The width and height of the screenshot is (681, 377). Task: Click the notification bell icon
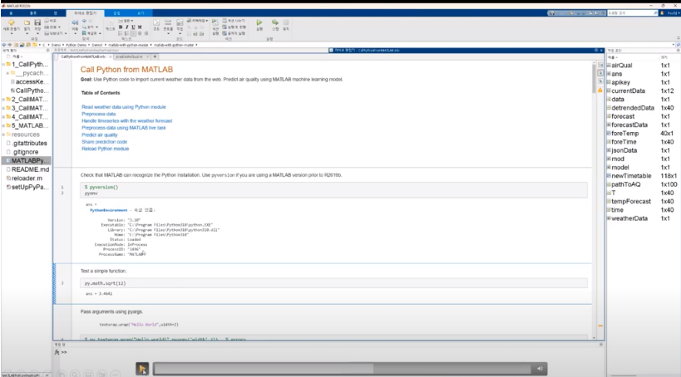coord(662,13)
